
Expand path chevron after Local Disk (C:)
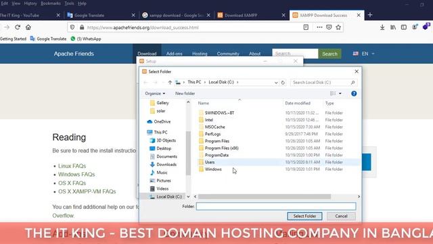pos(237,82)
